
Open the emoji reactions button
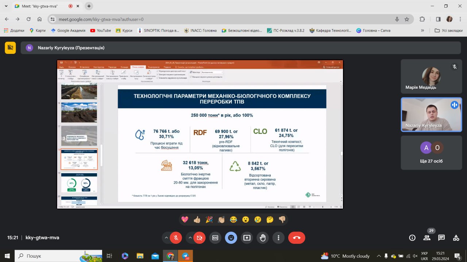tap(231, 238)
